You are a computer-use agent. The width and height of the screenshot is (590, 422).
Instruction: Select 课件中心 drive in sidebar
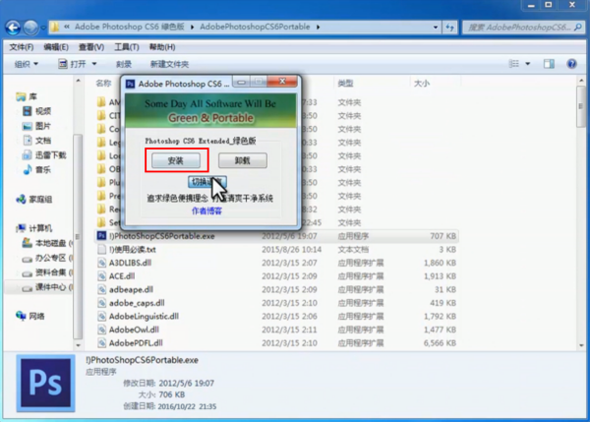[x=47, y=287]
